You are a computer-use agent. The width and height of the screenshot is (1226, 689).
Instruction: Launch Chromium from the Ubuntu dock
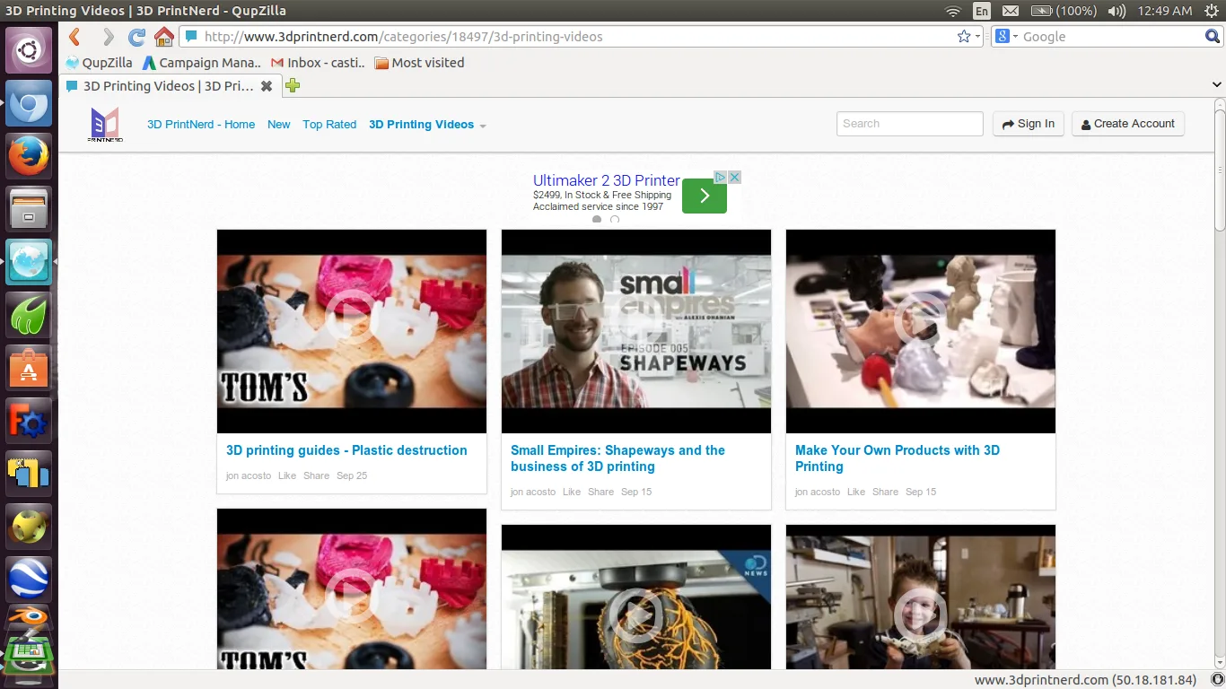(x=29, y=105)
